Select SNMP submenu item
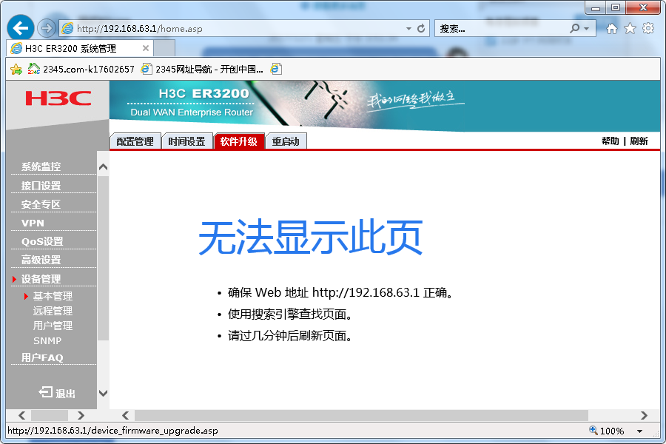The image size is (666, 444). click(47, 340)
